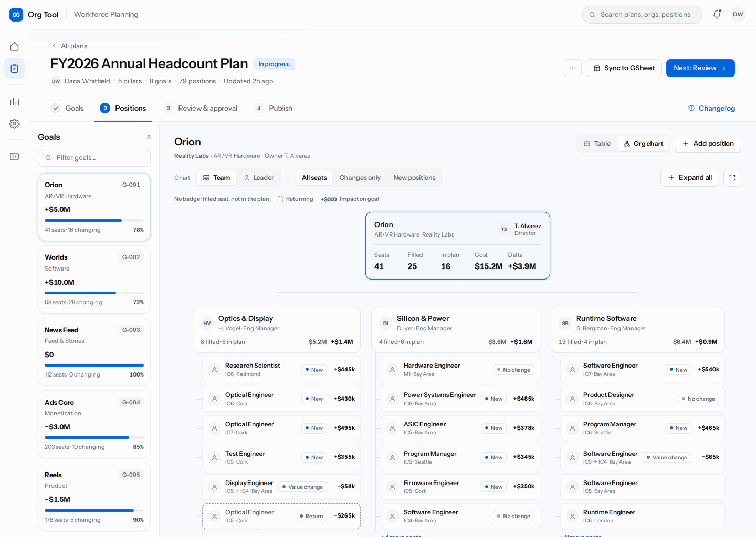The height and width of the screenshot is (537, 756).
Task: Switch to Table view
Action: point(597,144)
